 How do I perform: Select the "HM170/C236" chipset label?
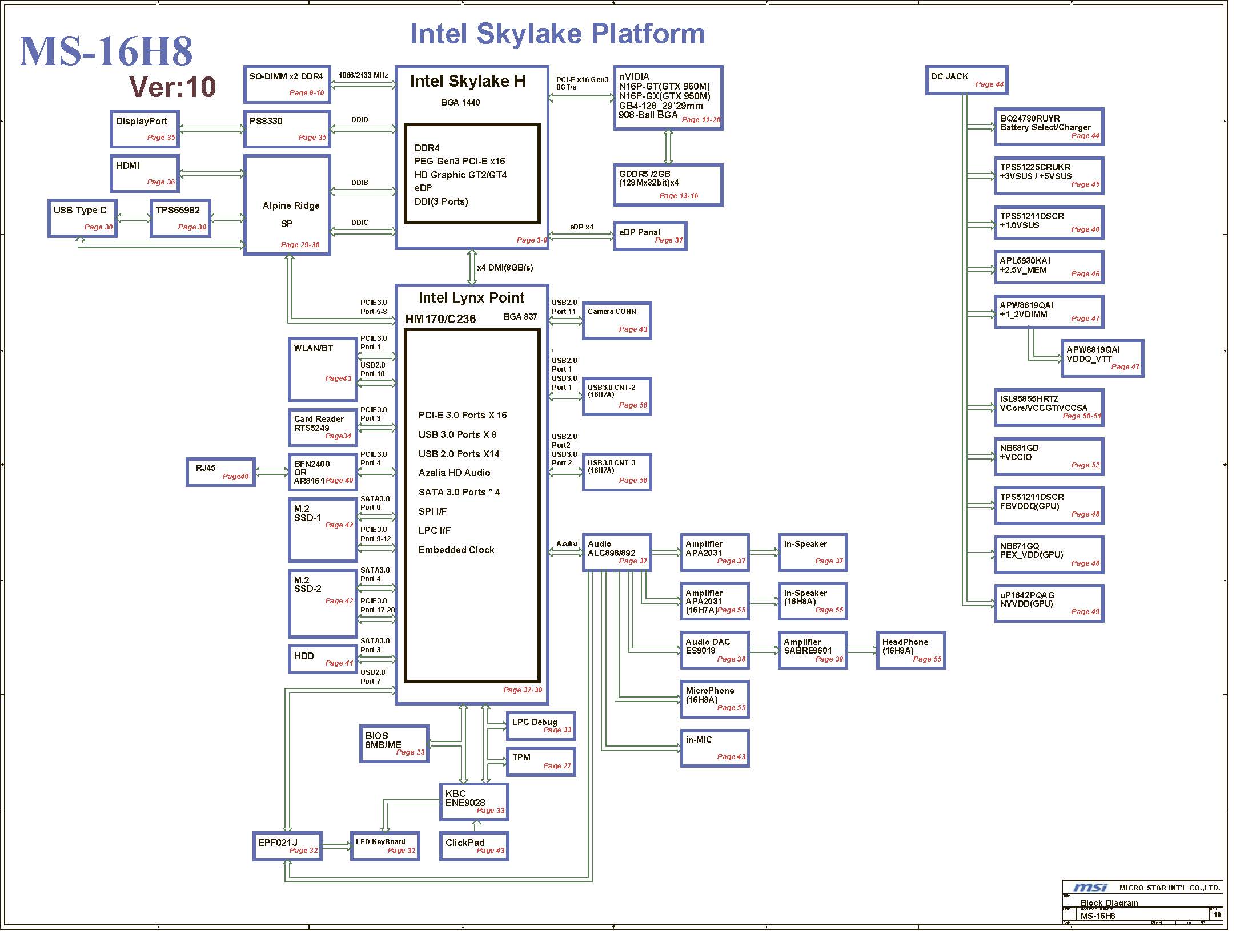pyautogui.click(x=440, y=319)
